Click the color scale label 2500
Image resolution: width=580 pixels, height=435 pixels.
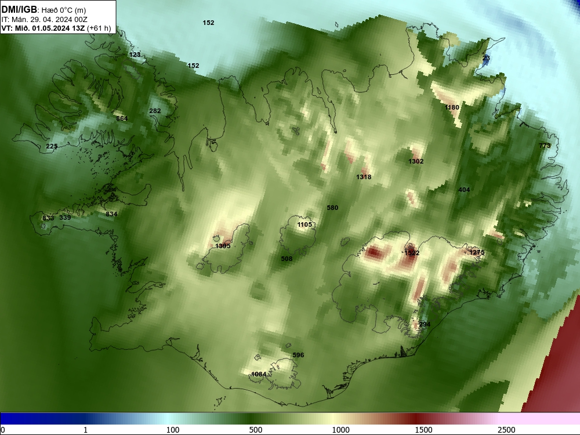tap(506, 430)
